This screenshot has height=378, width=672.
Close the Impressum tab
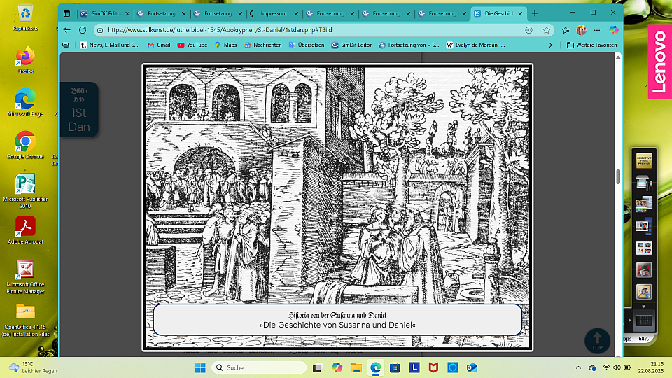[x=296, y=14]
